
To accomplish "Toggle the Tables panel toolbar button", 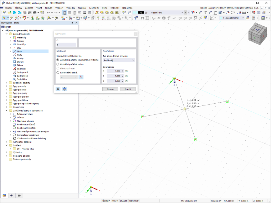I will coord(70,12).
